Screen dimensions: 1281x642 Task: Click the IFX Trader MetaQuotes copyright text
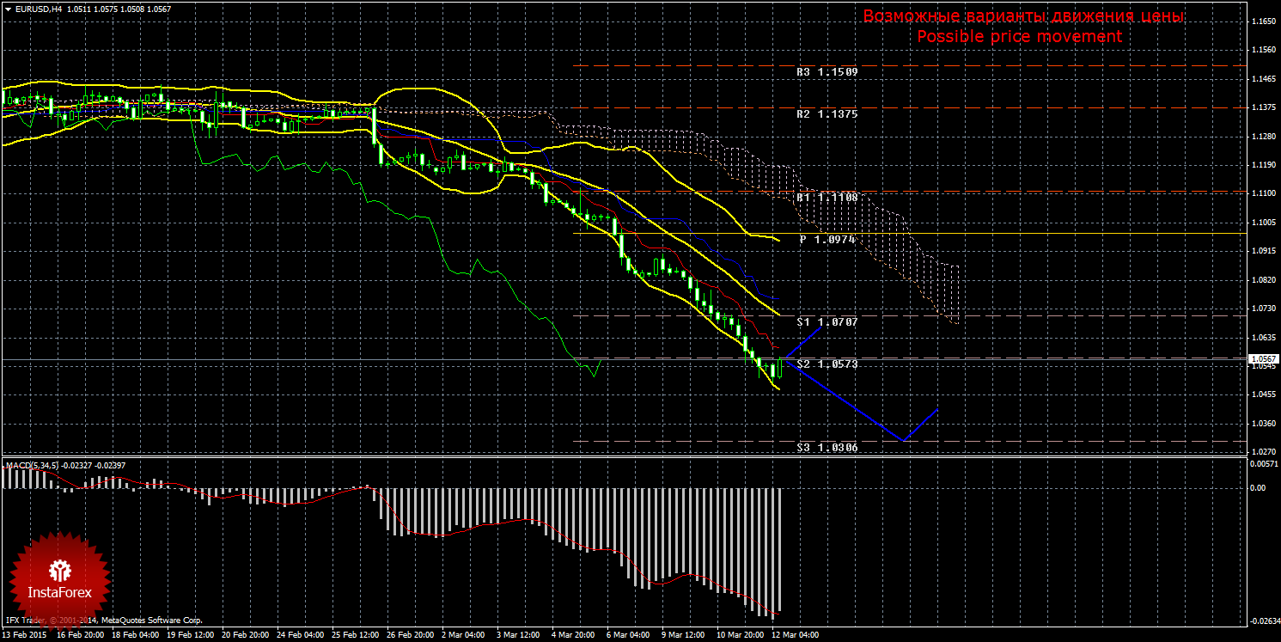click(103, 620)
